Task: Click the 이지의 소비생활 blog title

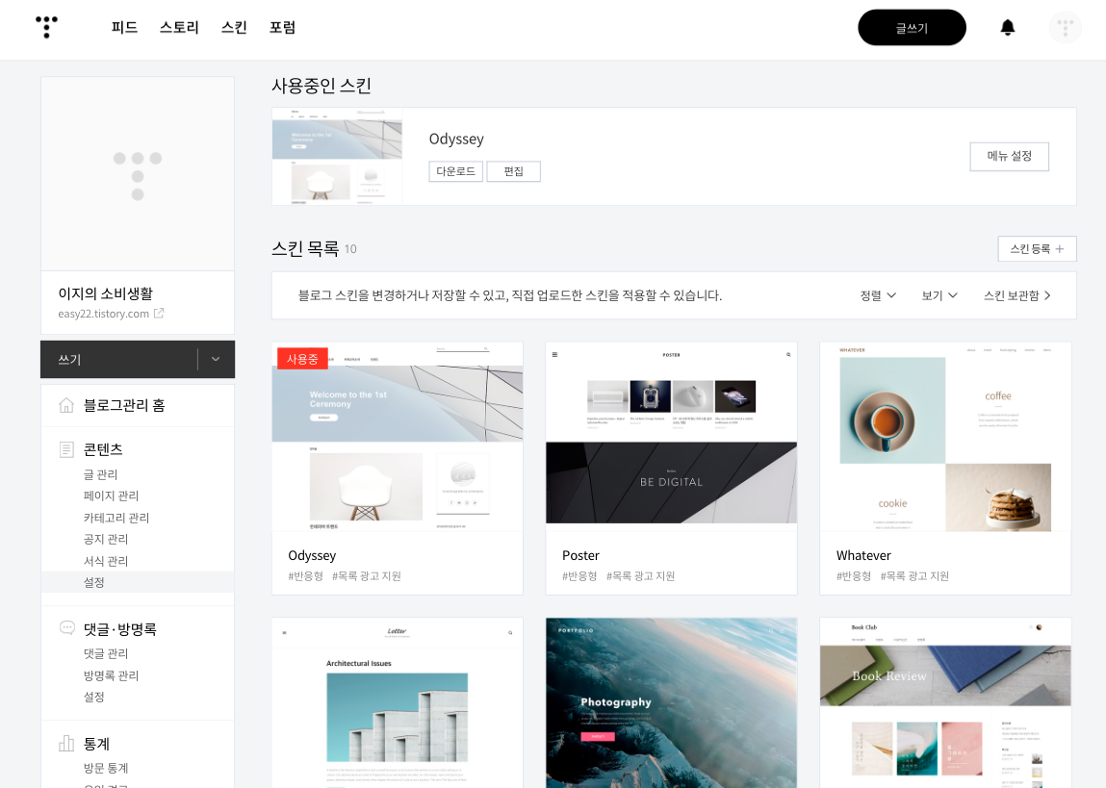Action: click(105, 293)
